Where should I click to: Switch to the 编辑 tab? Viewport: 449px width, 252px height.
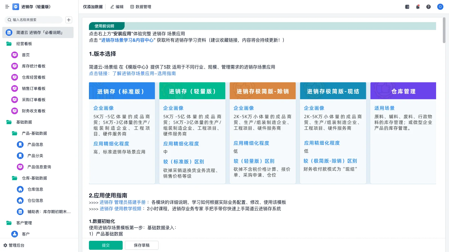(117, 7)
